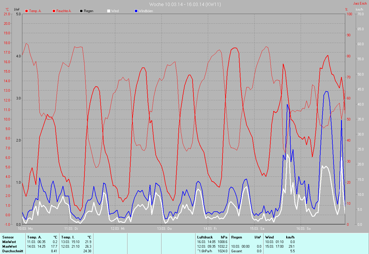Click the "Regen" table column header
This screenshot has width=369, height=254.
(237, 237)
